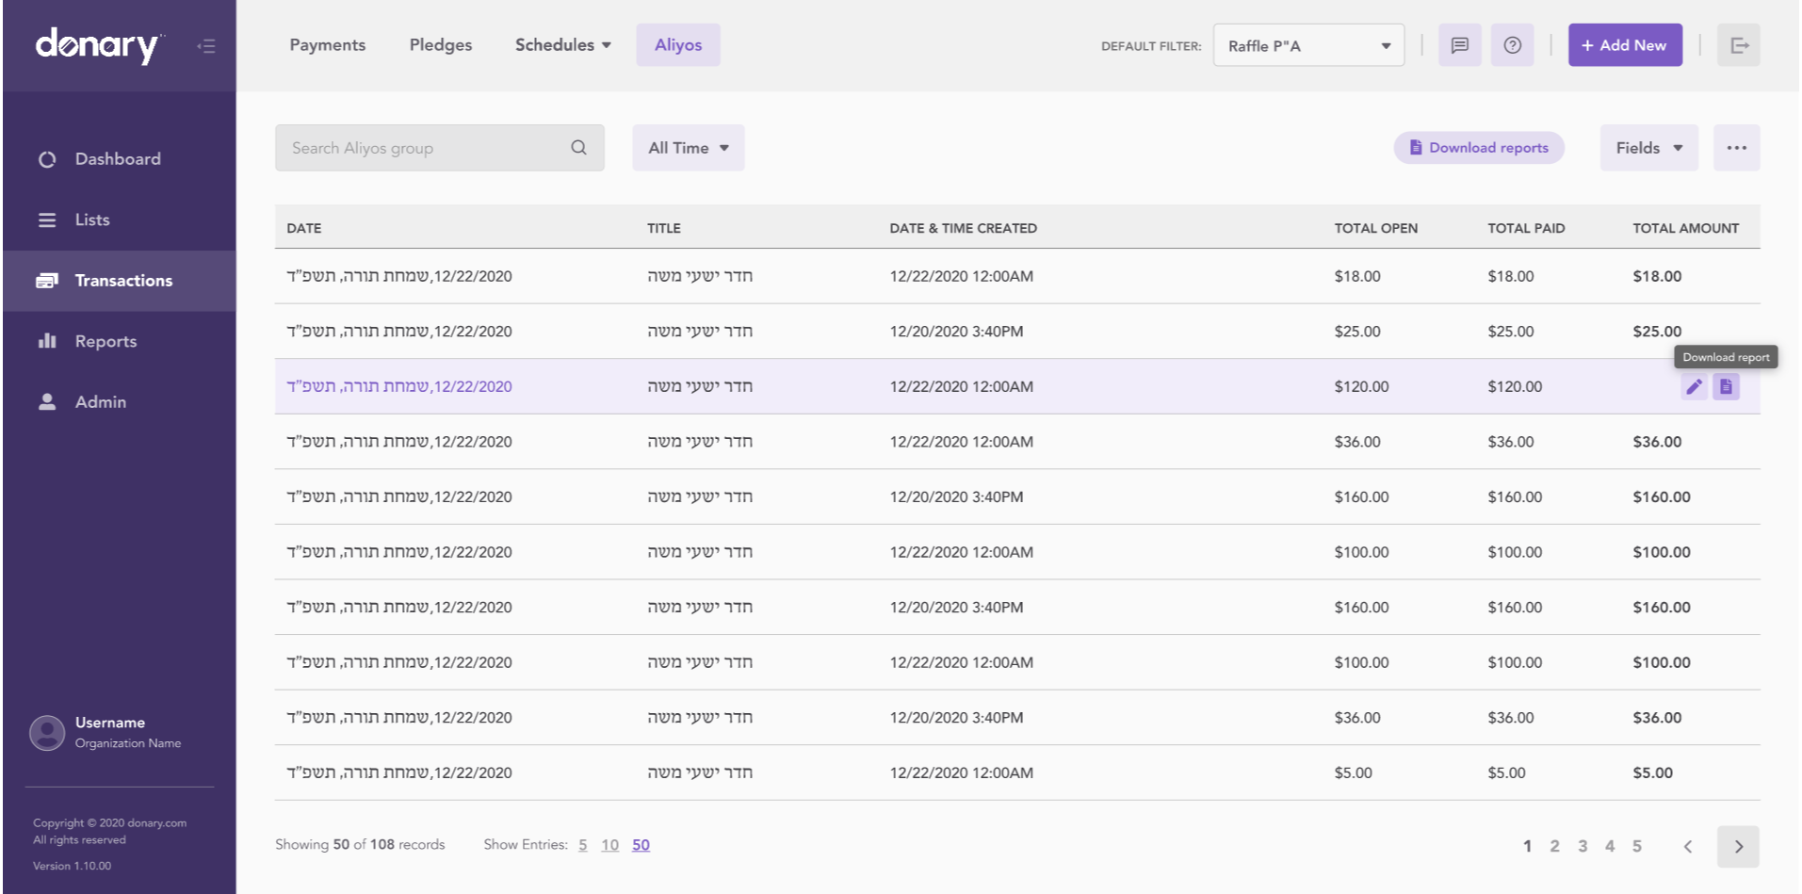Screen dimensions: 1802x894
Task: Open the highlighted purple date link
Action: click(399, 386)
